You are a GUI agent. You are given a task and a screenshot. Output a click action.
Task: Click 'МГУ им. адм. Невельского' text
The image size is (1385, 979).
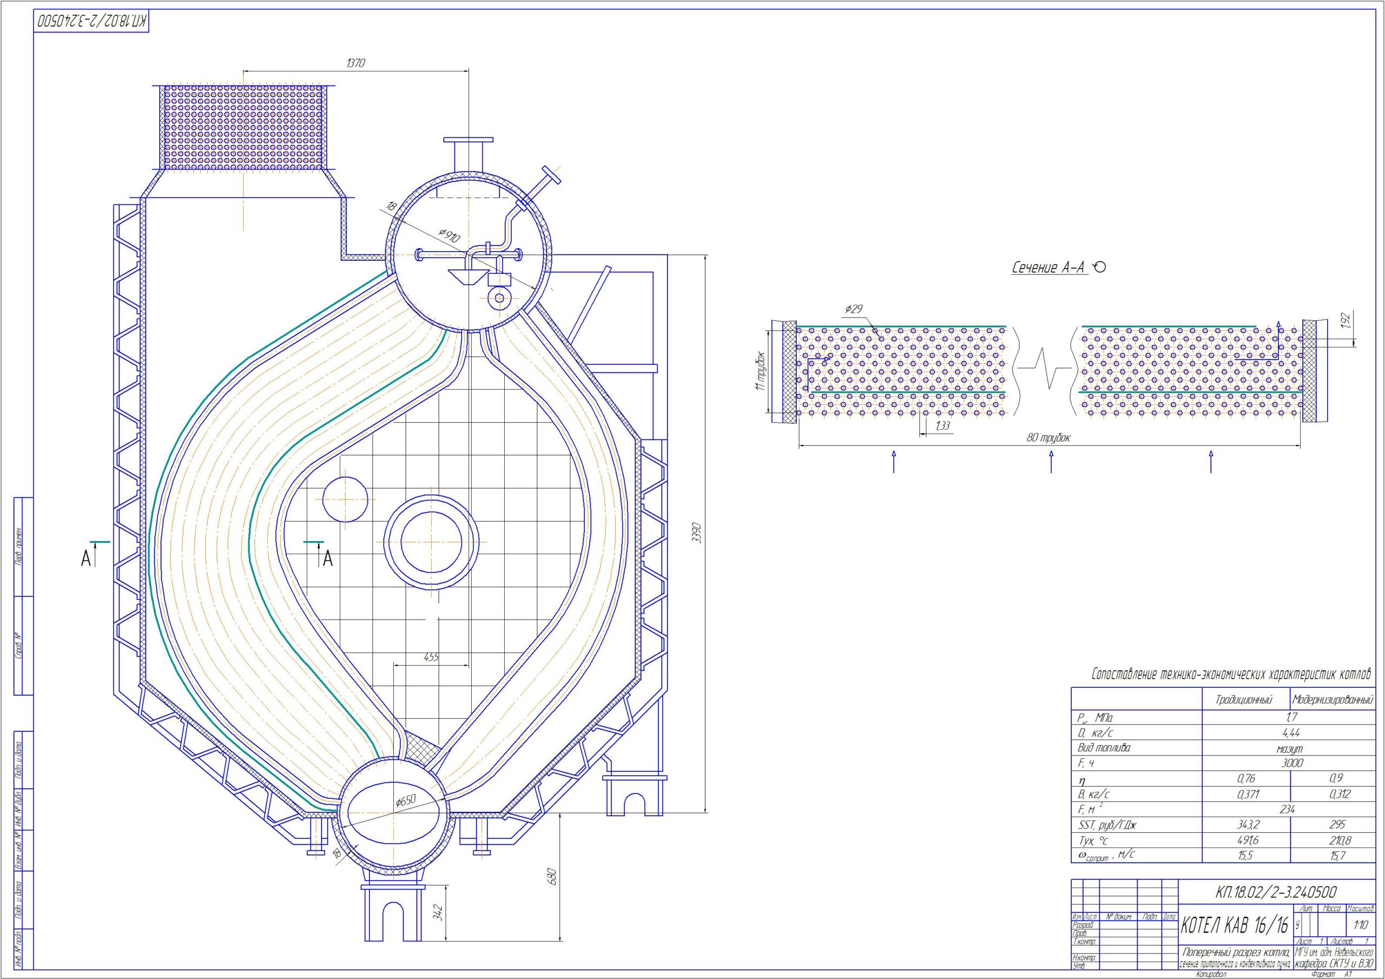(x=1333, y=952)
